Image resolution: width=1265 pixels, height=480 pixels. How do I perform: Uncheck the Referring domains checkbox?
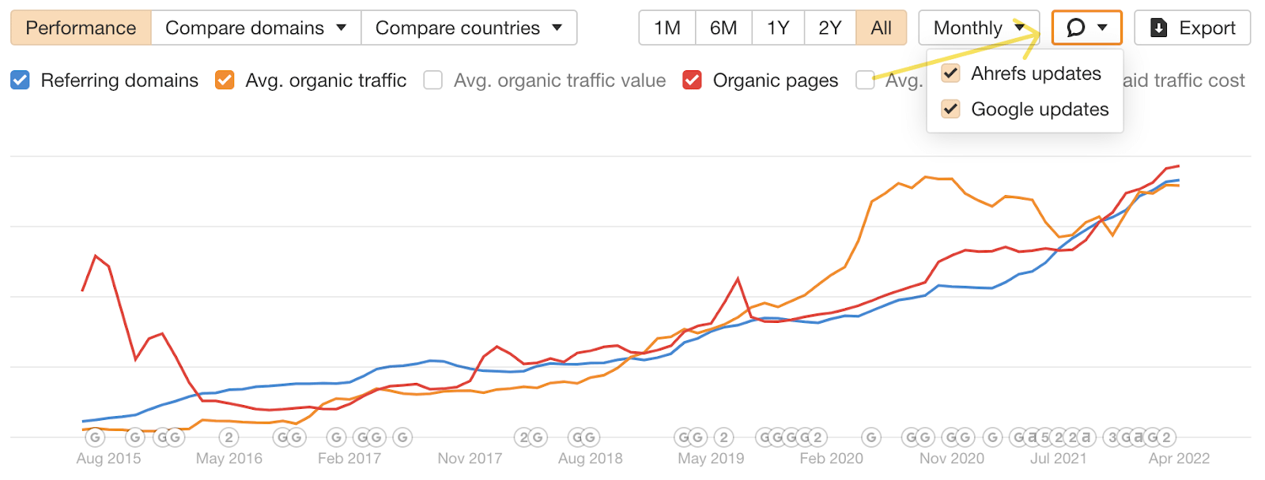coord(21,81)
